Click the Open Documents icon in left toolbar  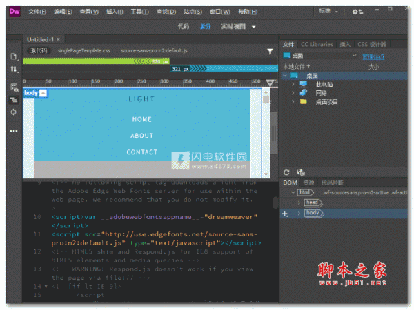(14, 56)
